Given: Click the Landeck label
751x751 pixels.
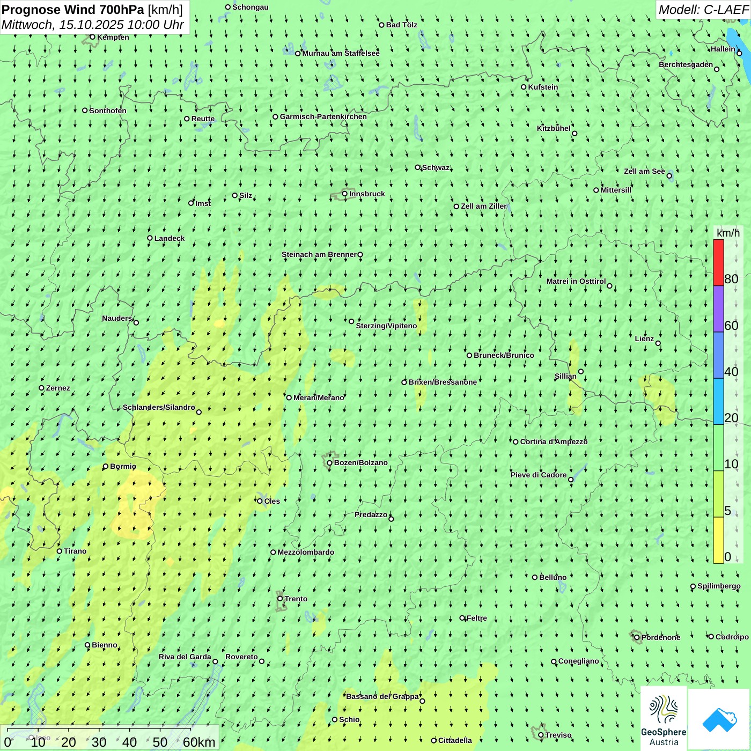Looking at the screenshot, I should click(x=170, y=238).
